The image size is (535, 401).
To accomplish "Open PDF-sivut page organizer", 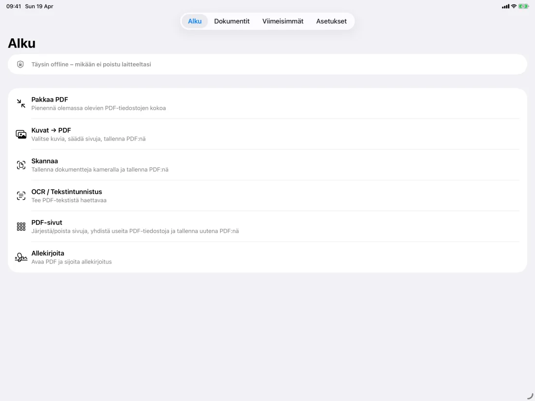I will (267, 227).
